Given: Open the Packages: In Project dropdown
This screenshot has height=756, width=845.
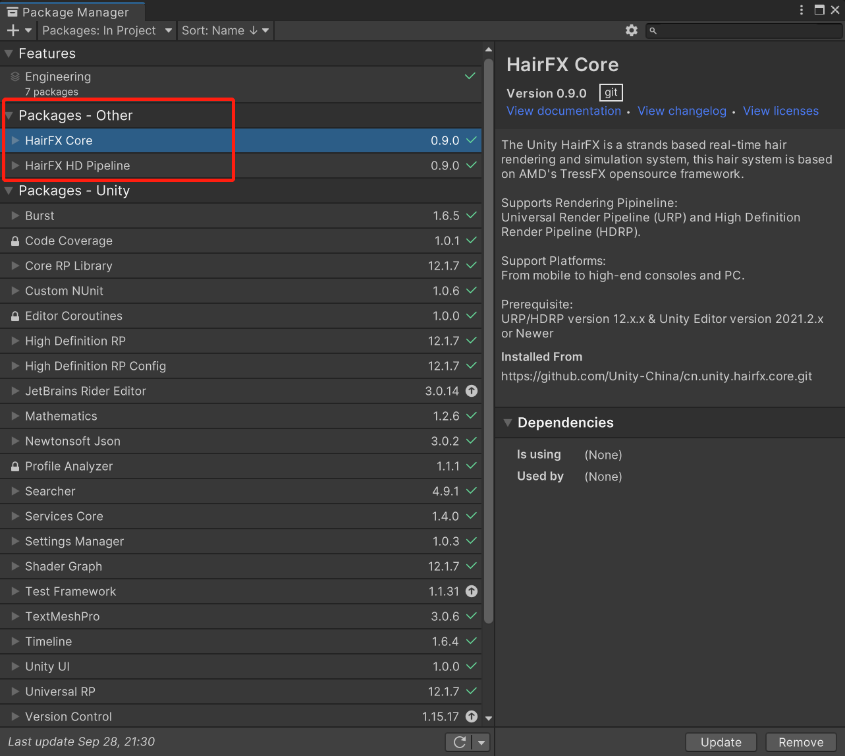Looking at the screenshot, I should (x=106, y=30).
